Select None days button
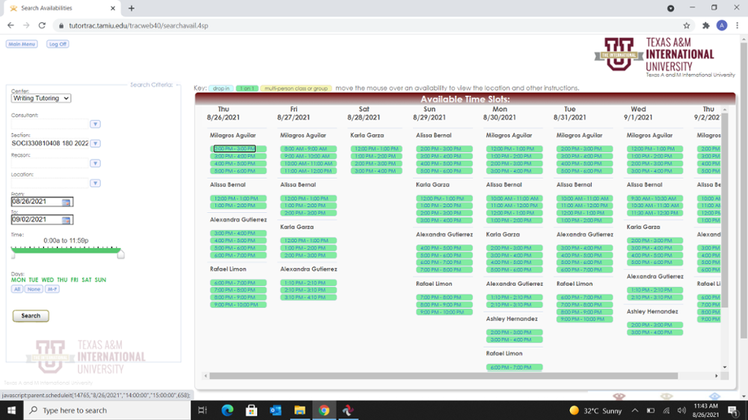The image size is (748, 420). click(34, 289)
